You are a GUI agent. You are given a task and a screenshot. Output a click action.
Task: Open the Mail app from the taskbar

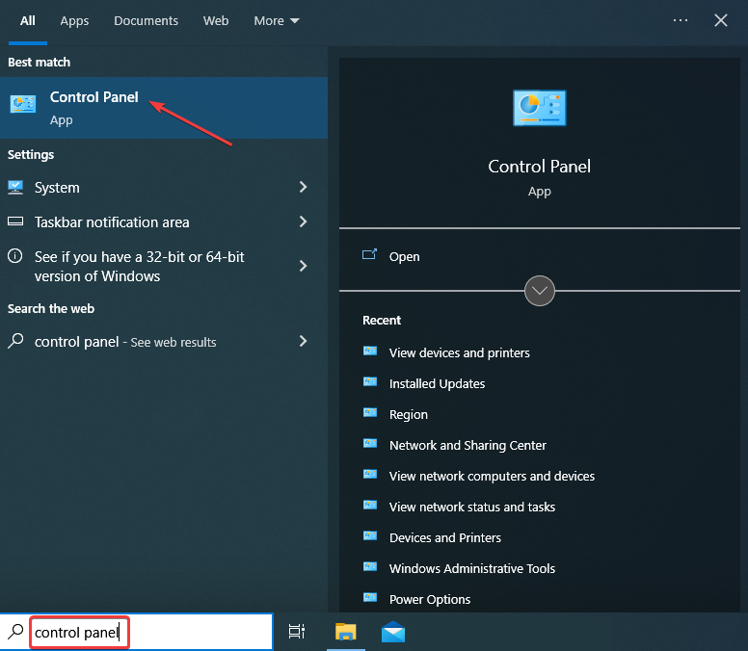tap(393, 632)
